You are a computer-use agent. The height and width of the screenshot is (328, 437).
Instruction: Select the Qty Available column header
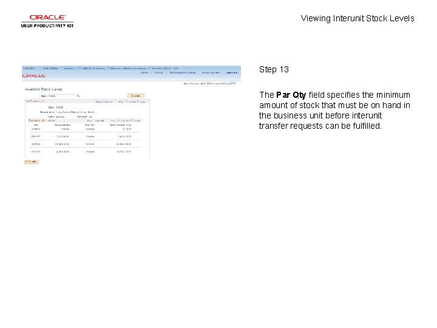pyautogui.click(x=63, y=125)
